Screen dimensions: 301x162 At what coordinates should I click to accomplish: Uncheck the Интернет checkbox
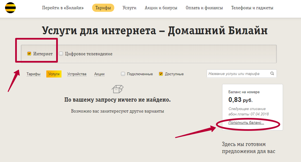click(x=29, y=53)
